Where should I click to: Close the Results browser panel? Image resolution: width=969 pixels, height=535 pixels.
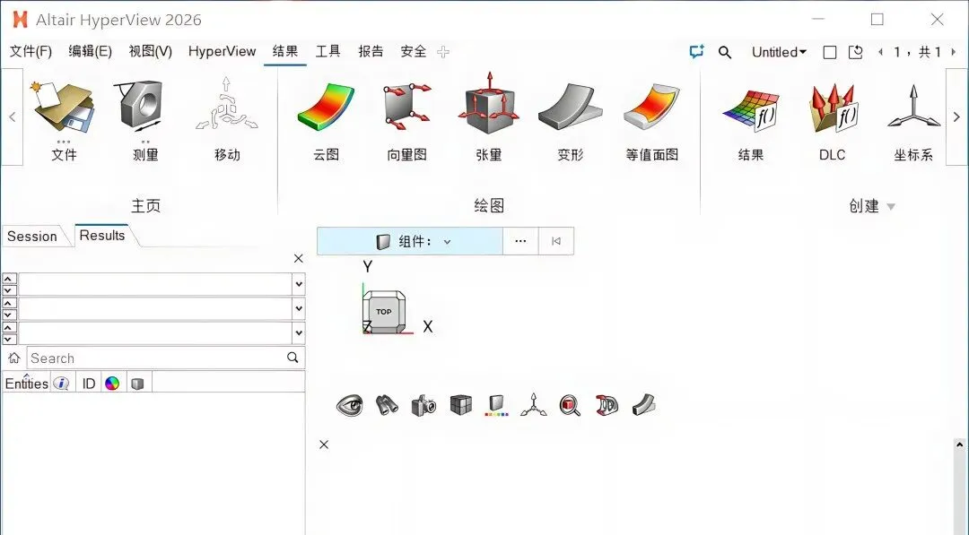point(299,259)
